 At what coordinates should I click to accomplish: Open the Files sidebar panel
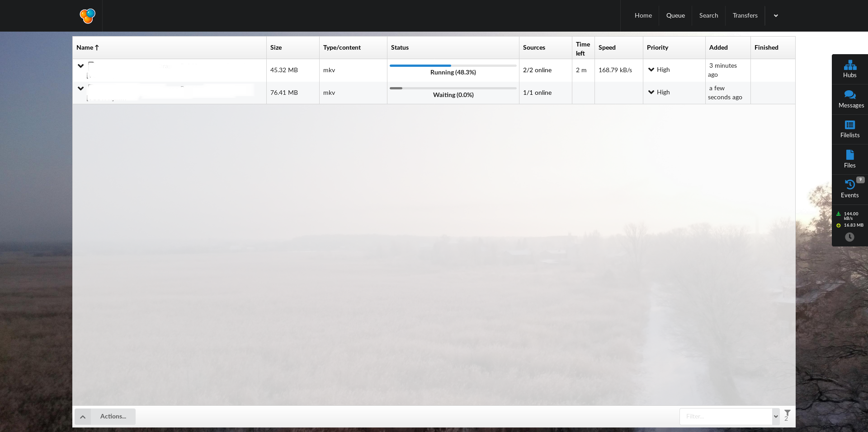point(850,159)
